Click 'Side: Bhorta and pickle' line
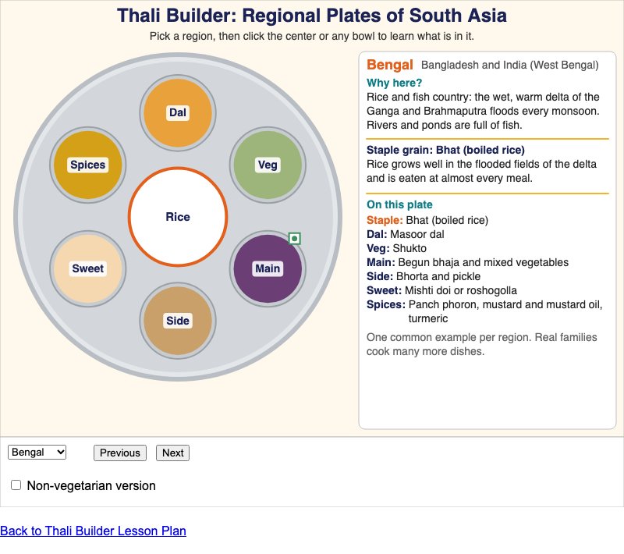The height and width of the screenshot is (554, 624). 424,276
